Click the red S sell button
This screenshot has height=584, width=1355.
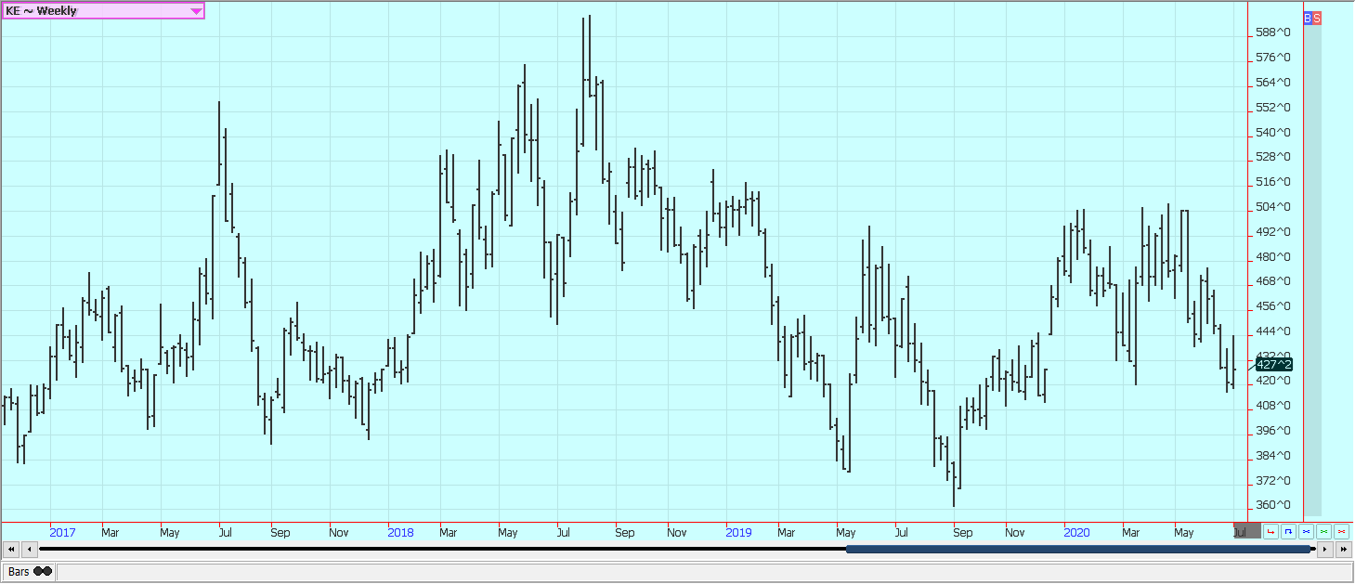coord(1317,19)
